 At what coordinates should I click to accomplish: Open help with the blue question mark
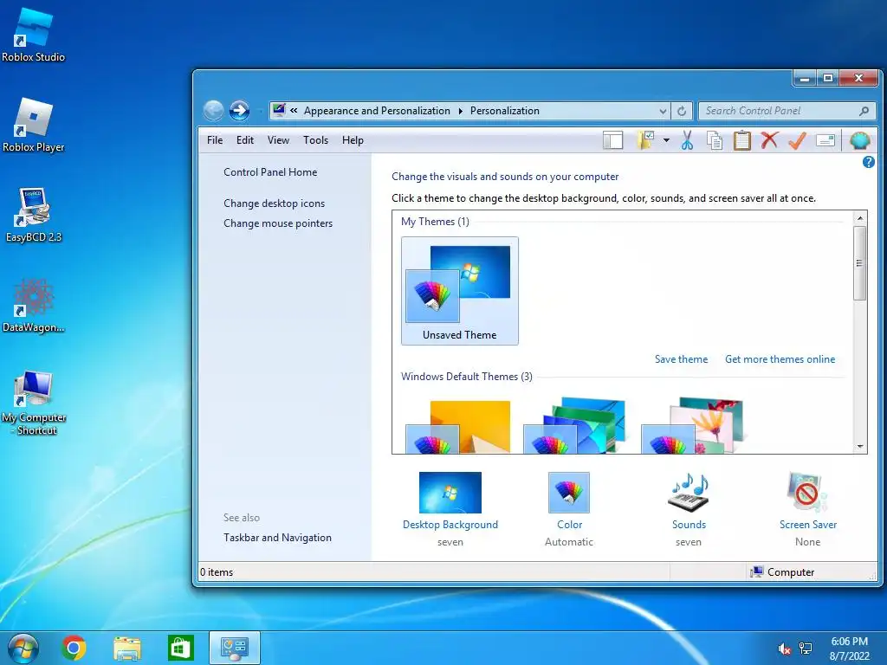click(x=868, y=162)
